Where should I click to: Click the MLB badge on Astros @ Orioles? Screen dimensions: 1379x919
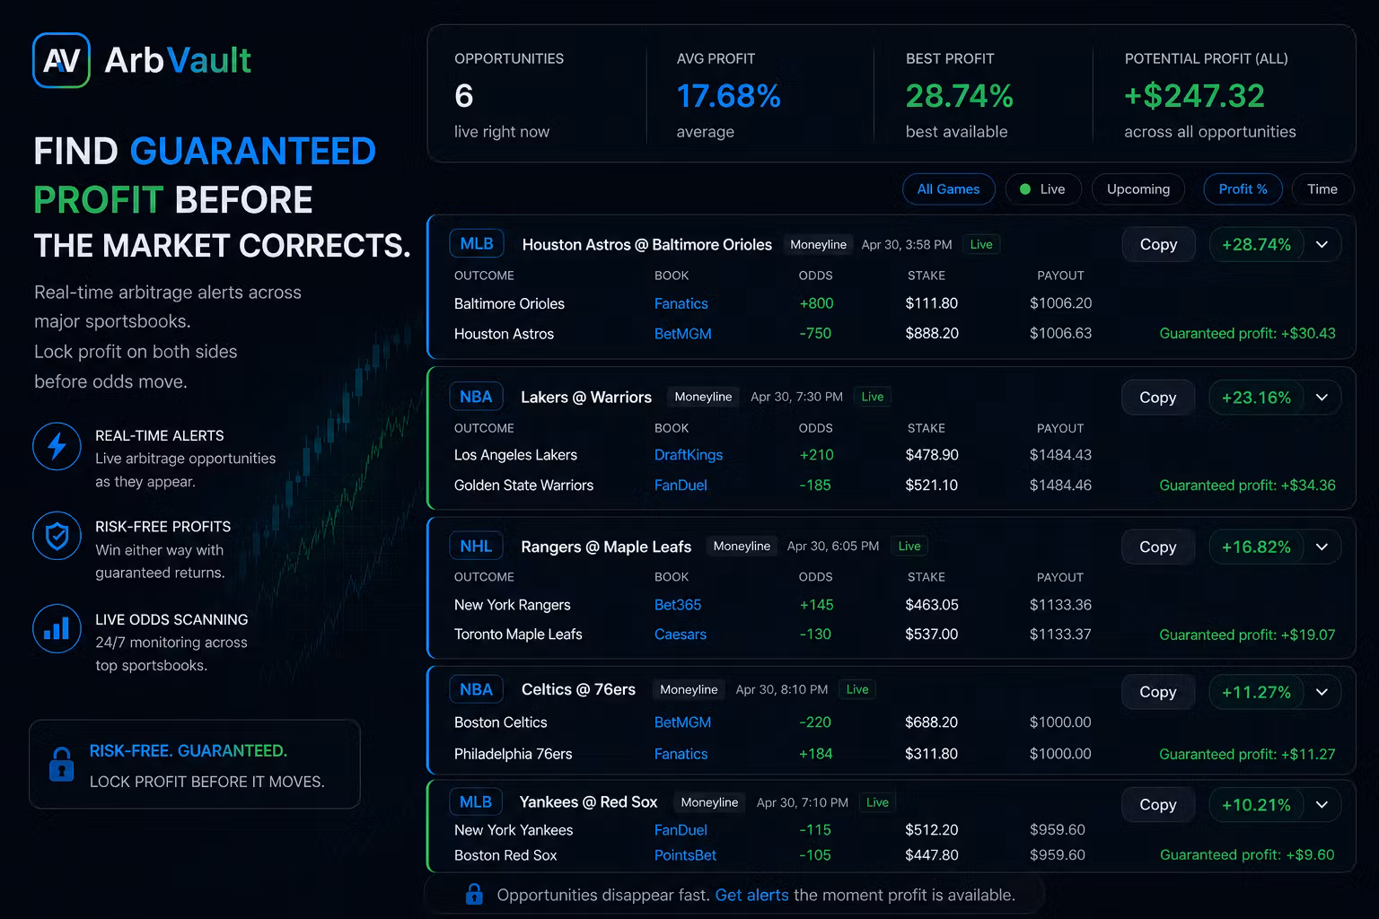coord(477,244)
